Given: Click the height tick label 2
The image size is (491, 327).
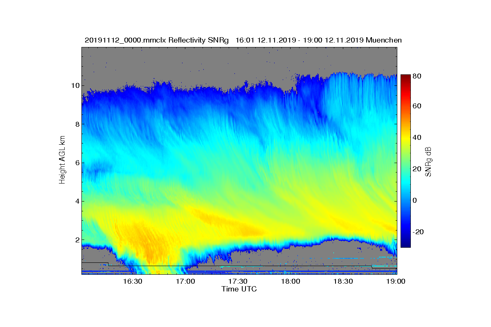Looking at the screenshot, I should (x=77, y=240).
